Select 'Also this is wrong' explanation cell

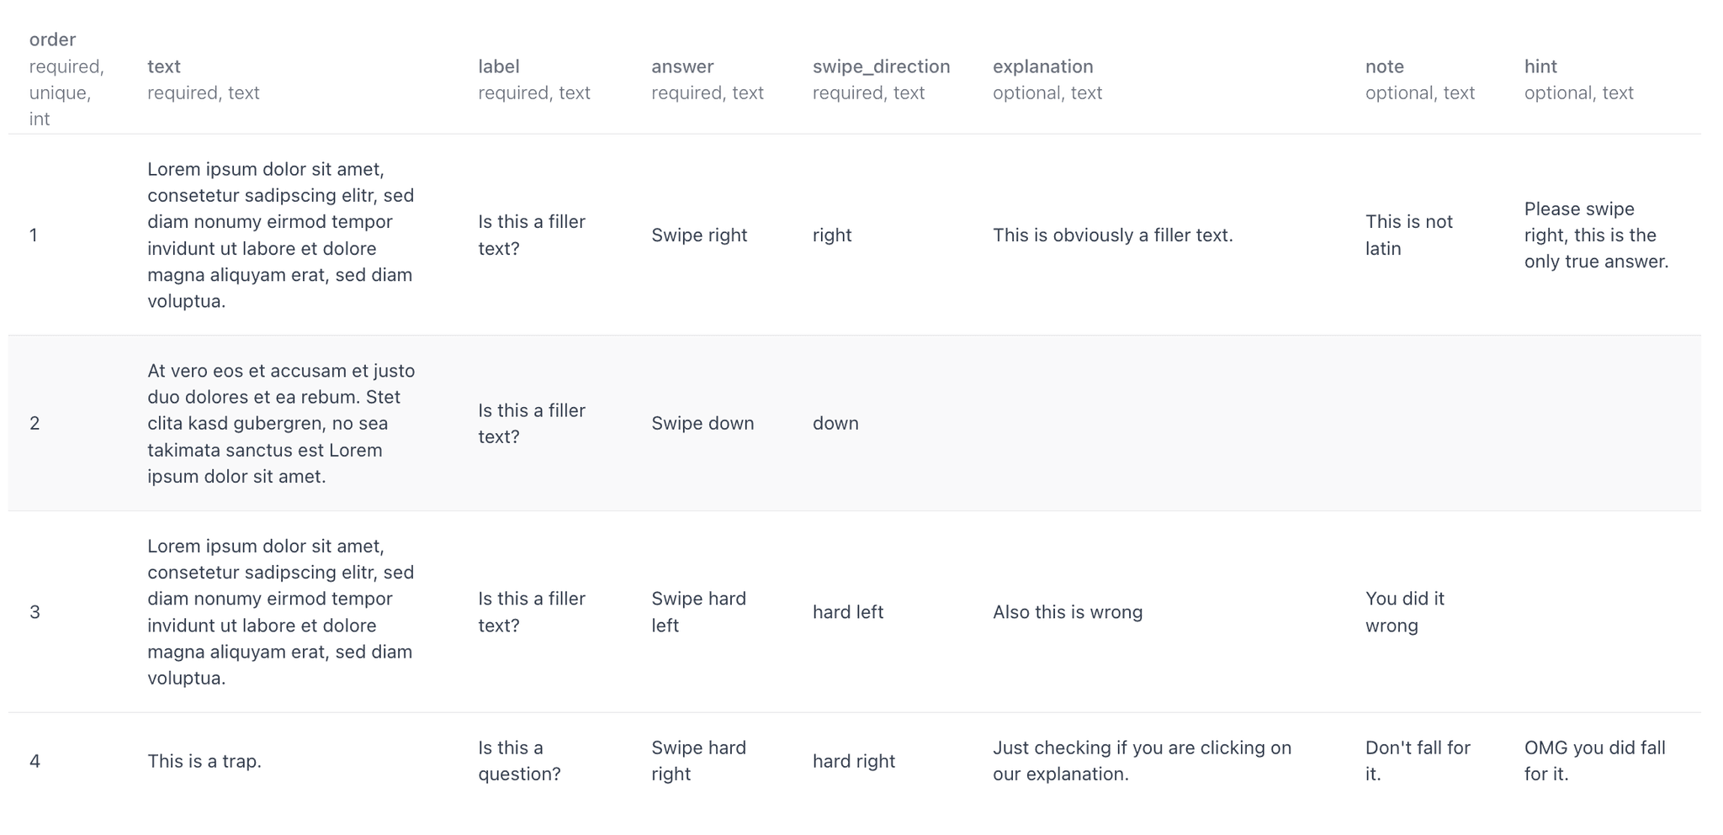[x=1068, y=612]
